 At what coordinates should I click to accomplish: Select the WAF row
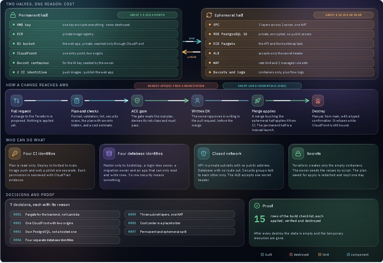290,63
